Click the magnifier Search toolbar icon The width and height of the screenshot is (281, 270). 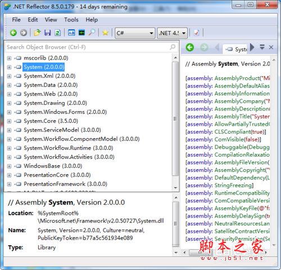(x=92, y=33)
